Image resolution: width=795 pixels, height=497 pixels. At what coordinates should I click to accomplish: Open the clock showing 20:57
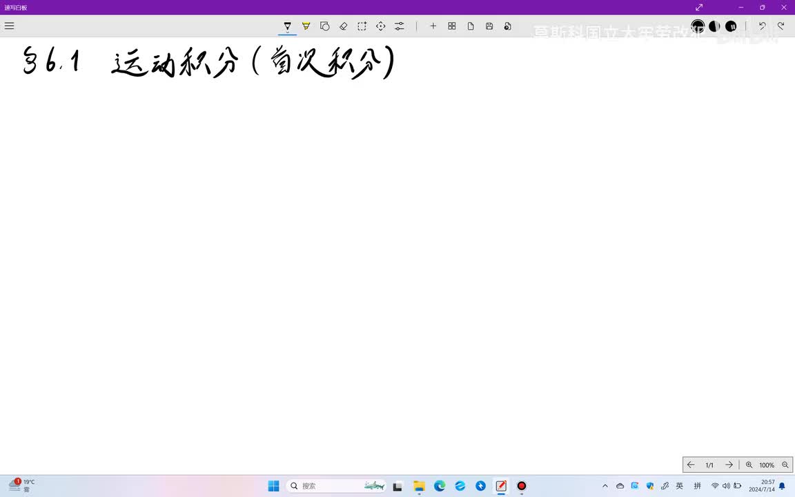pyautogui.click(x=762, y=486)
